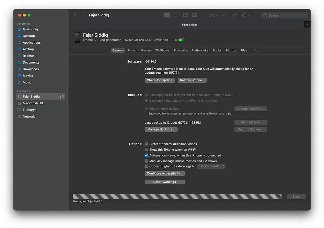This screenshot has width=324, height=228.
Task: Switch to the Info tab
Action: coord(254,50)
